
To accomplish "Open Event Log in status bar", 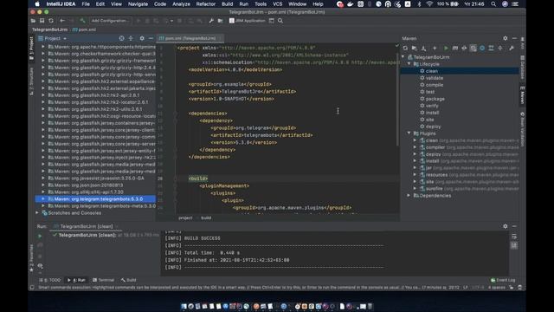I will pyautogui.click(x=503, y=280).
